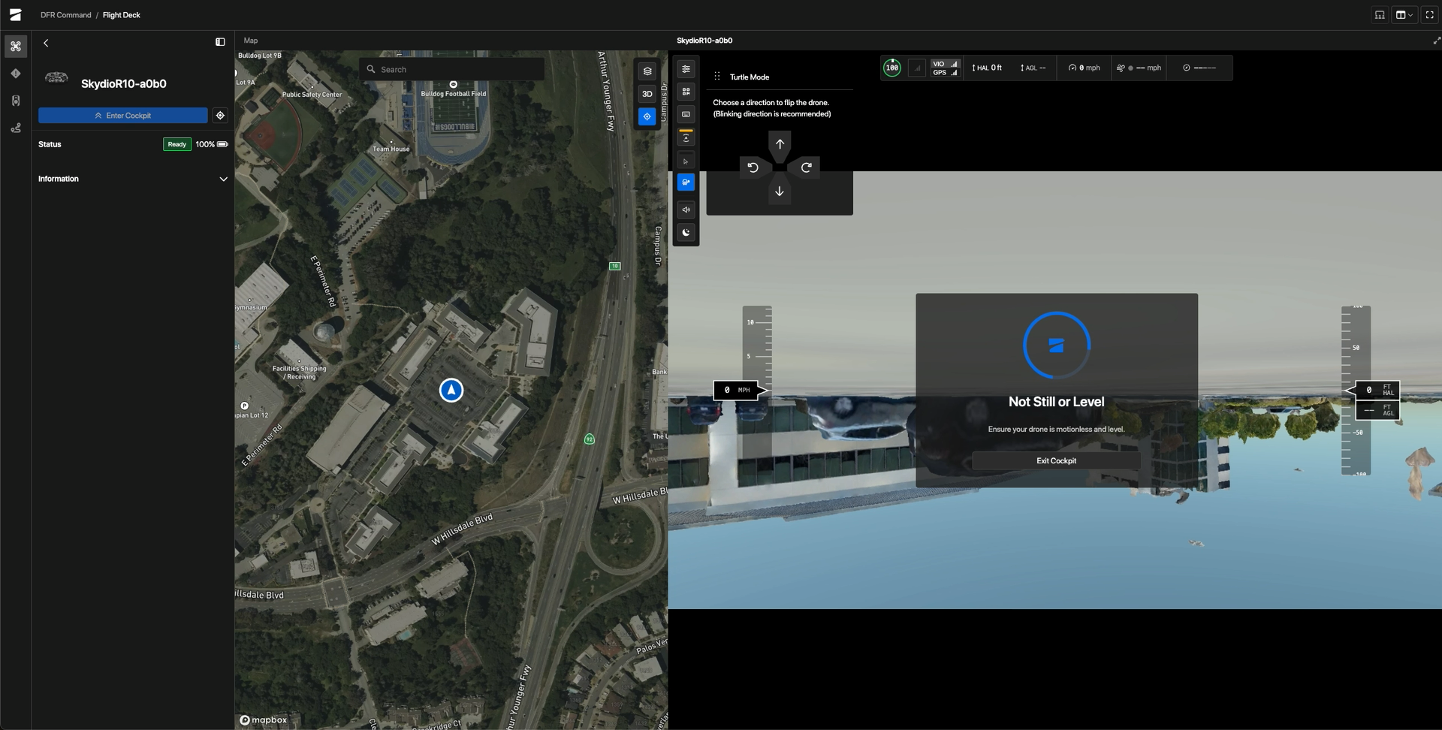Viewport: 1442px width, 730px height.
Task: Click the green 100 battery ring indicator
Action: pos(892,68)
